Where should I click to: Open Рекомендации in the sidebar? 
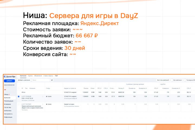coord(9,101)
